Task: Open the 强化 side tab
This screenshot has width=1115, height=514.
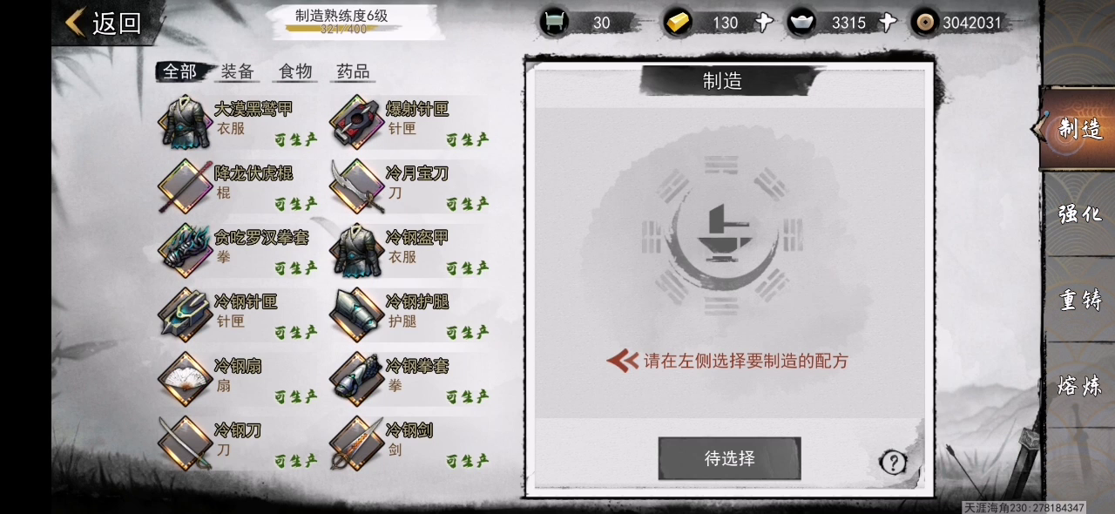Action: coord(1080,213)
